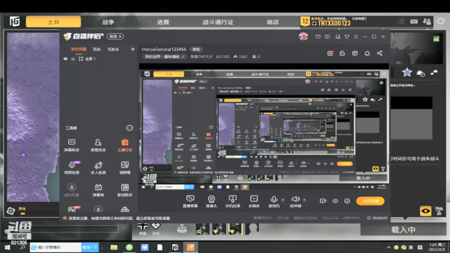Expand the toolbox more-options ellipsis
This screenshot has height=253, width=450.
coord(130,128)
